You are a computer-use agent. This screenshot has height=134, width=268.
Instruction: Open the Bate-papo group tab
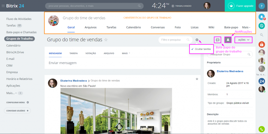click(231, 27)
